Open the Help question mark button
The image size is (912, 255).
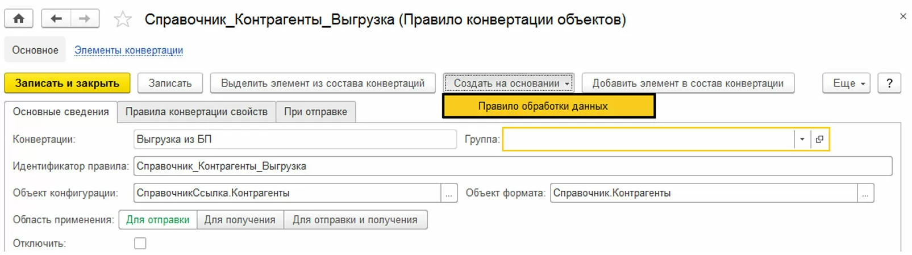tap(889, 83)
